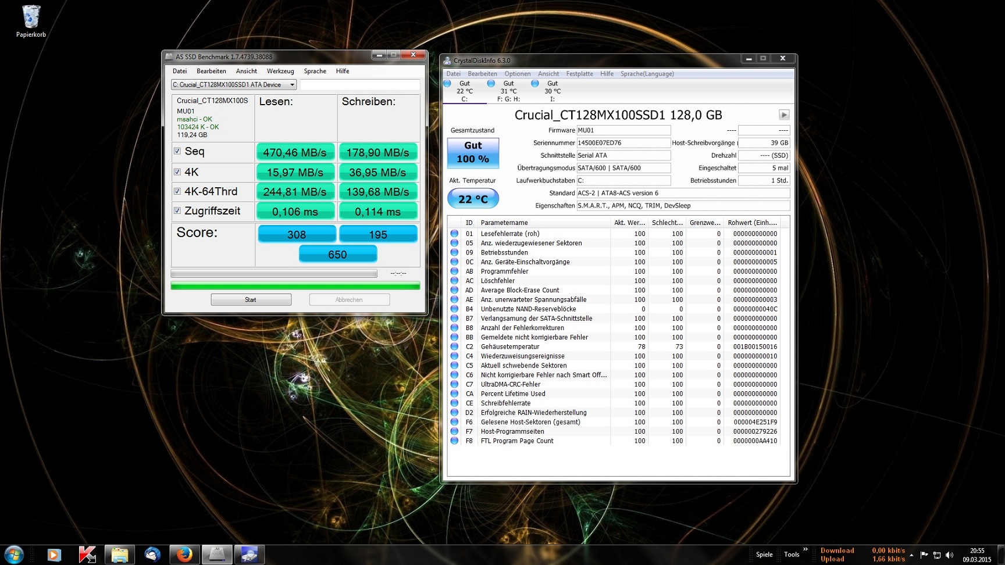Click status dot for Betriebsstunden row
The height and width of the screenshot is (565, 1005).
click(x=455, y=252)
